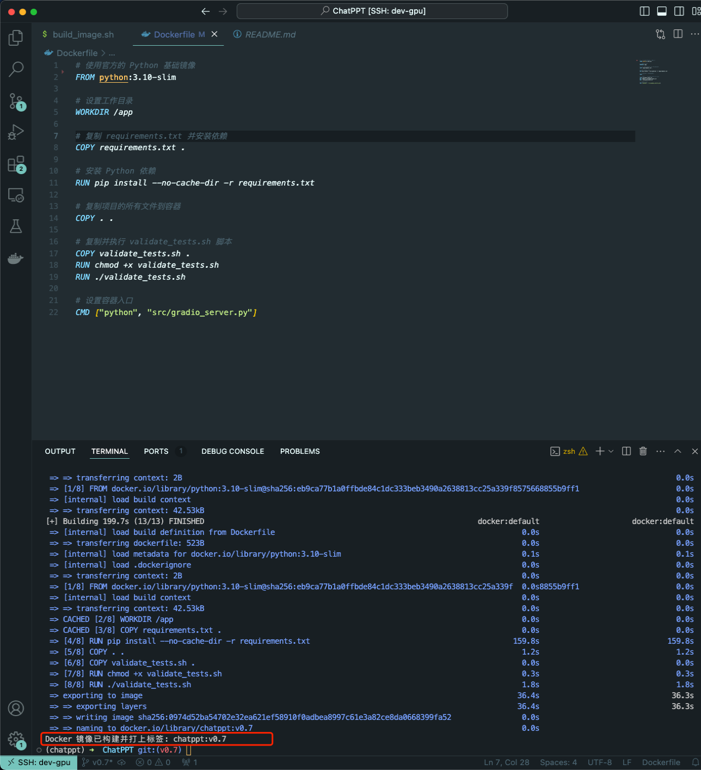Open errors and warnings status counter

point(153,762)
